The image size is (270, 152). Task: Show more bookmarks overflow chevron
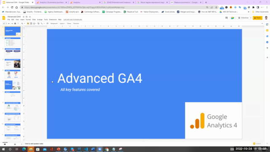248,12
